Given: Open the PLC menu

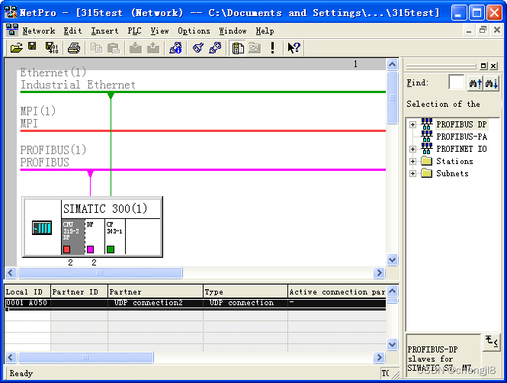Looking at the screenshot, I should pos(134,31).
